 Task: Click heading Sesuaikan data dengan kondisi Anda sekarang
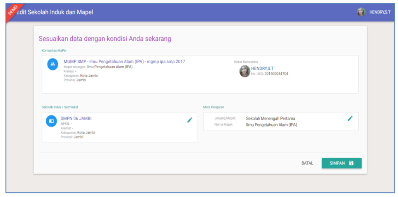click(x=105, y=39)
